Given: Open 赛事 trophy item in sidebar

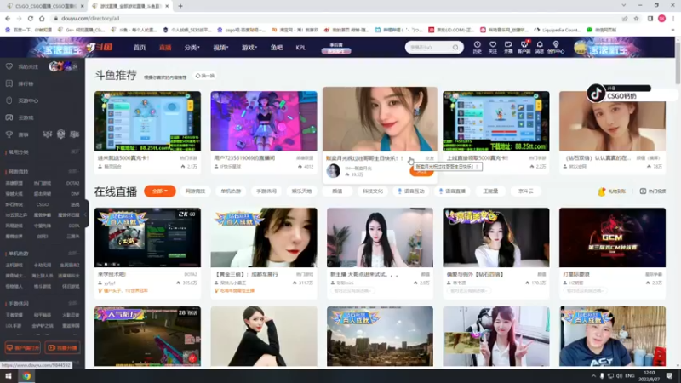Looking at the screenshot, I should pyautogui.click(x=17, y=134).
